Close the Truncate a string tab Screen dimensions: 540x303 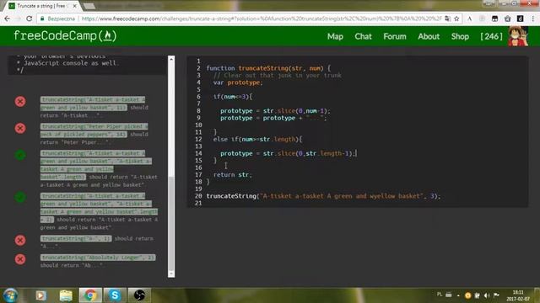click(x=75, y=6)
